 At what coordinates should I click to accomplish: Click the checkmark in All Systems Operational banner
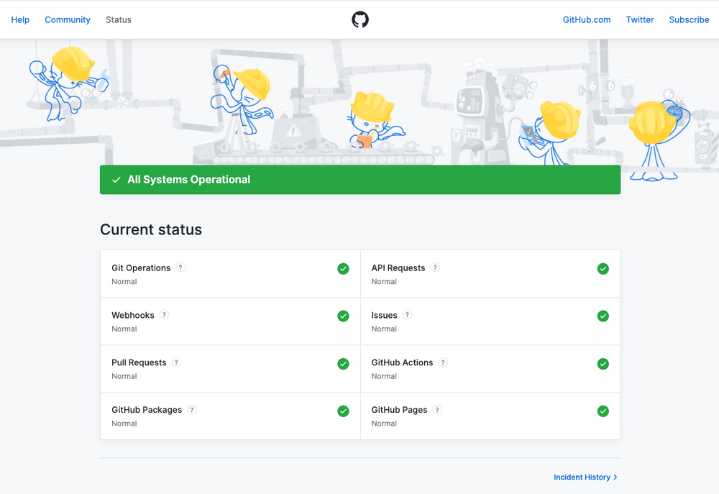tap(116, 179)
